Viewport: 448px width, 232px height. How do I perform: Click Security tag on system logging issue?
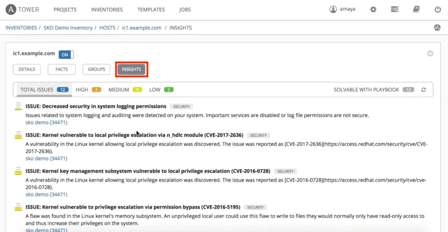[181, 106]
